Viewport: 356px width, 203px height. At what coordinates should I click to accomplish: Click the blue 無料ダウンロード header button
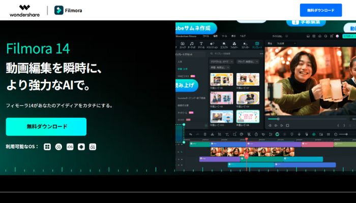(x=321, y=10)
